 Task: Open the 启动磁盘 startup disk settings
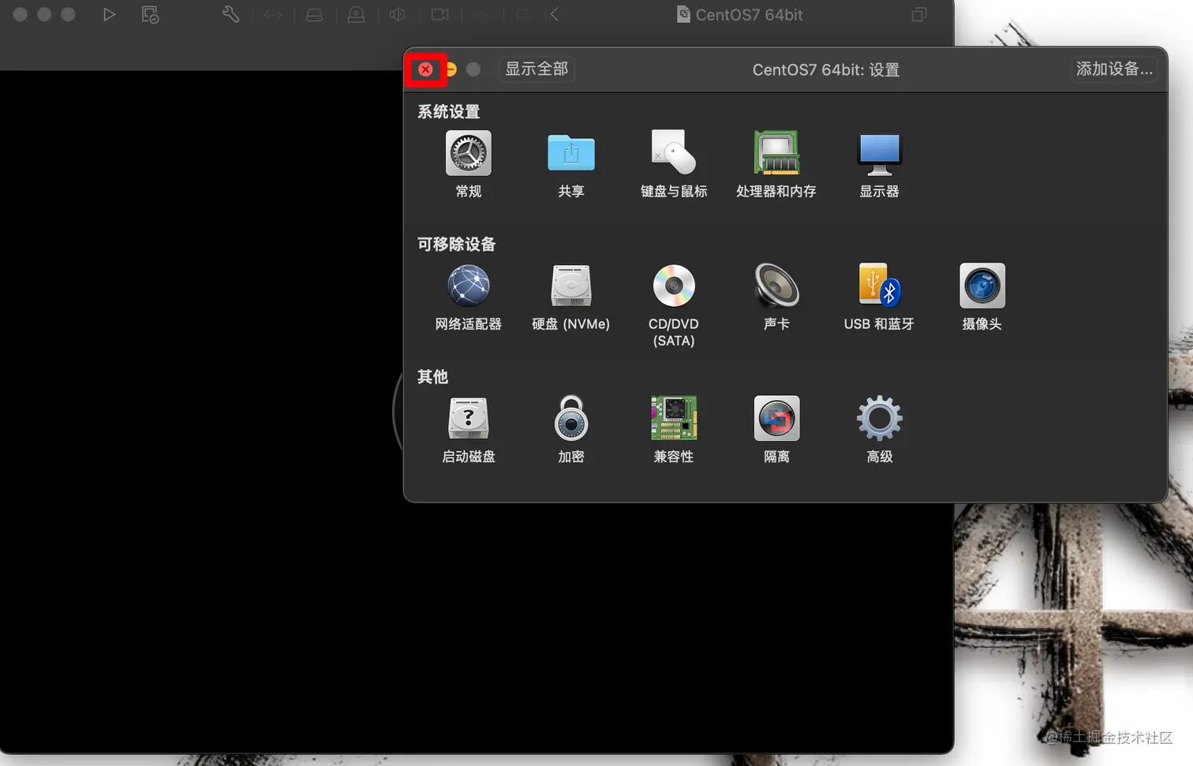tap(469, 418)
